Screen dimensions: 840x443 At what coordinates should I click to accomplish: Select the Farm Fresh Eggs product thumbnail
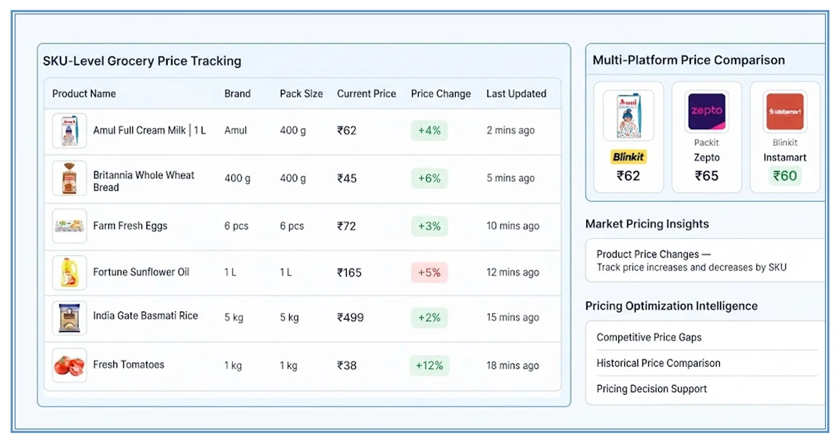(69, 226)
